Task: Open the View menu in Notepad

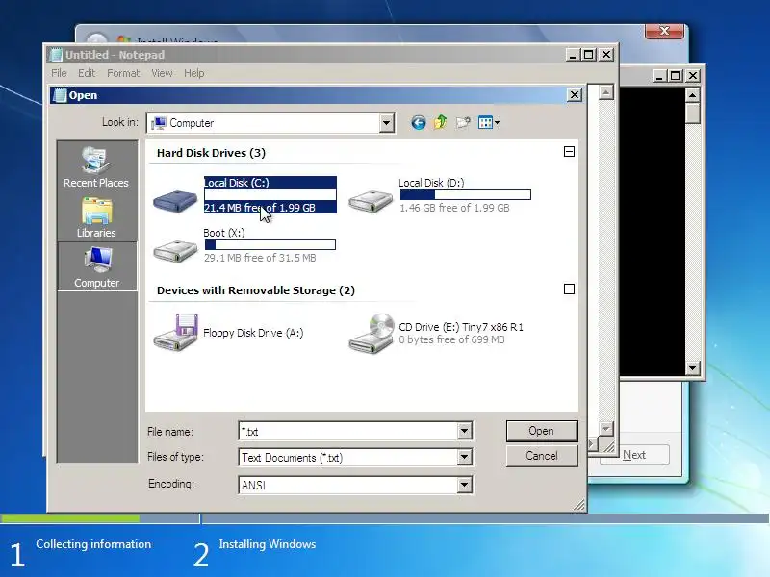Action: tap(162, 73)
